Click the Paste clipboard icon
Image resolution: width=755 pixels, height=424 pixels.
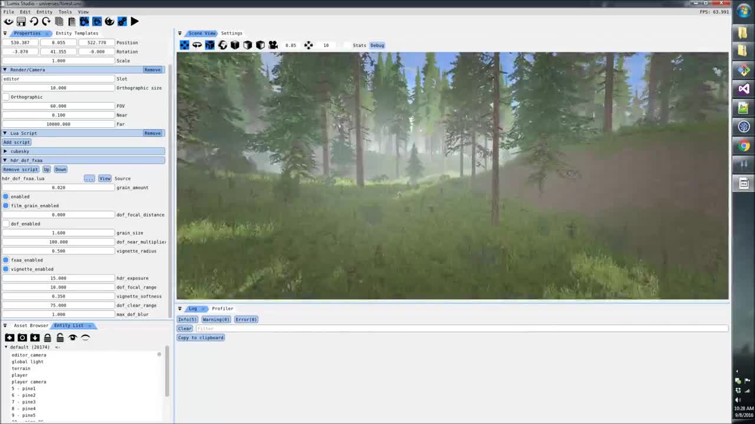pyautogui.click(x=71, y=22)
